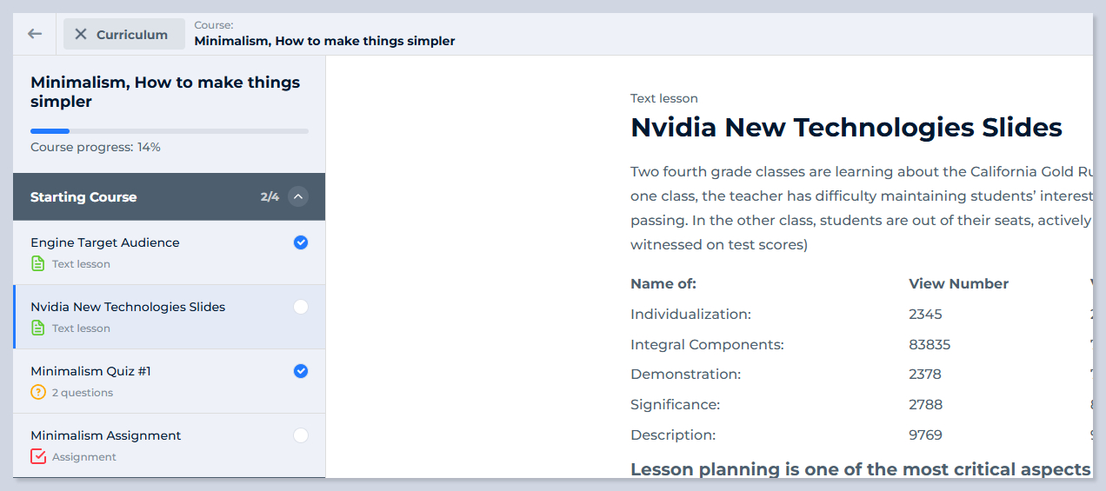Mark Nvidia New Technologies Slides as complete
The height and width of the screenshot is (491, 1106).
[301, 307]
